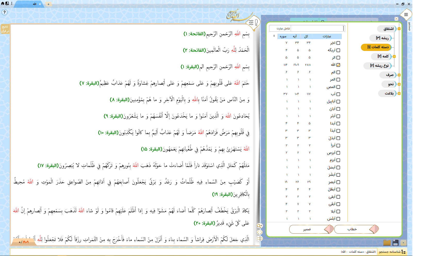
Task: Restore down the application window
Action: coord(403,4)
